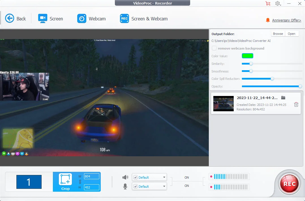Open the recorded file's folder icon
Viewport: 305px width, 201px height.
tap(283, 97)
